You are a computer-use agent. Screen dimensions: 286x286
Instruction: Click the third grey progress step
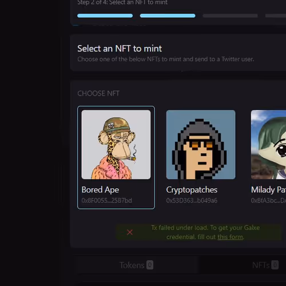[x=230, y=15]
